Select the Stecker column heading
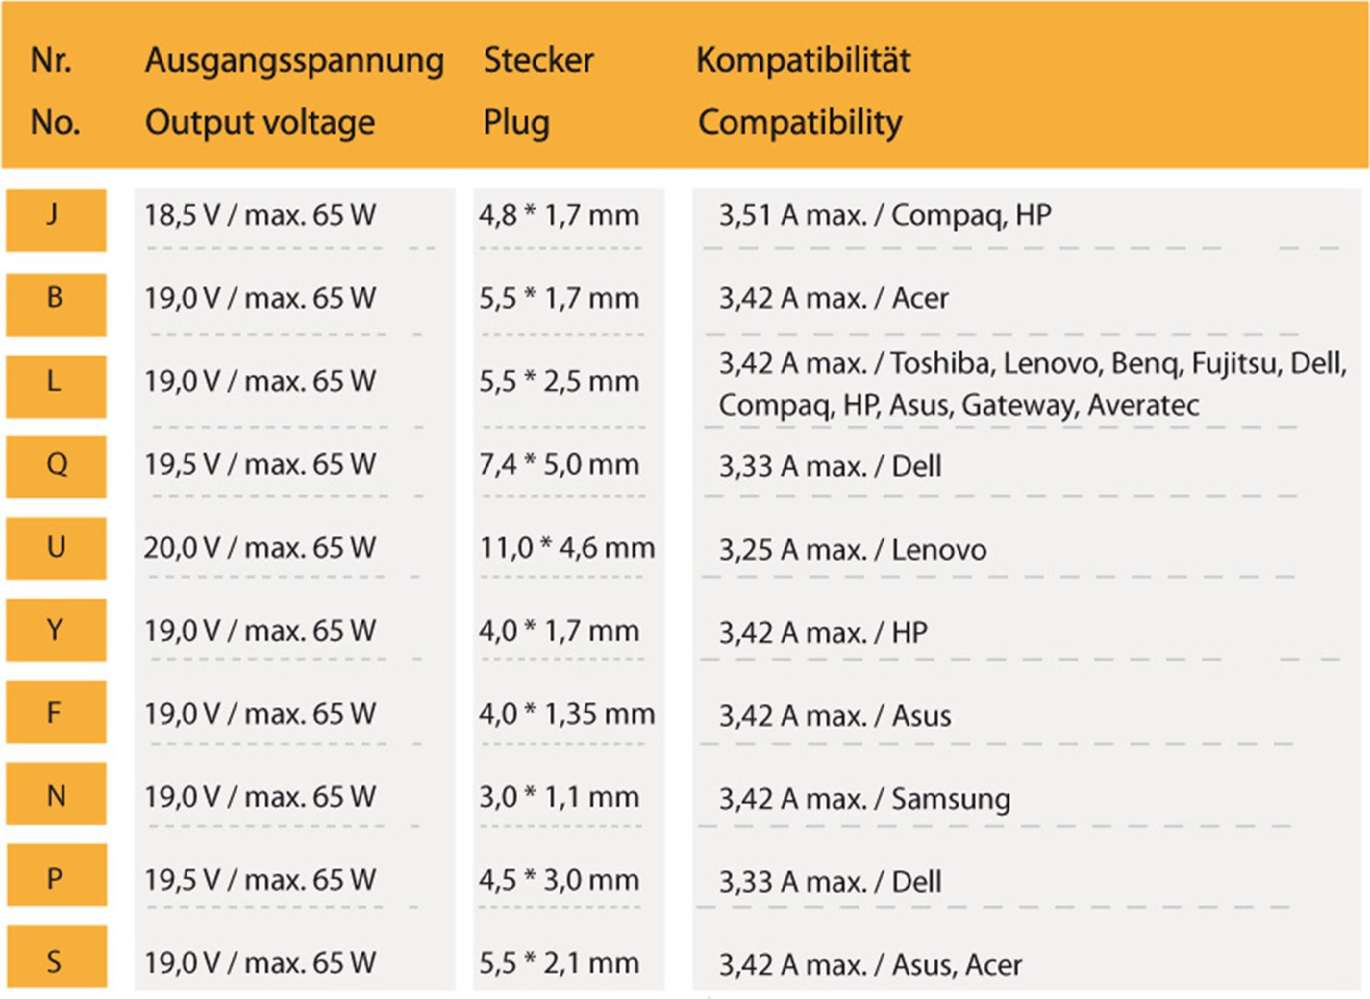The height and width of the screenshot is (999, 1370). [x=538, y=61]
